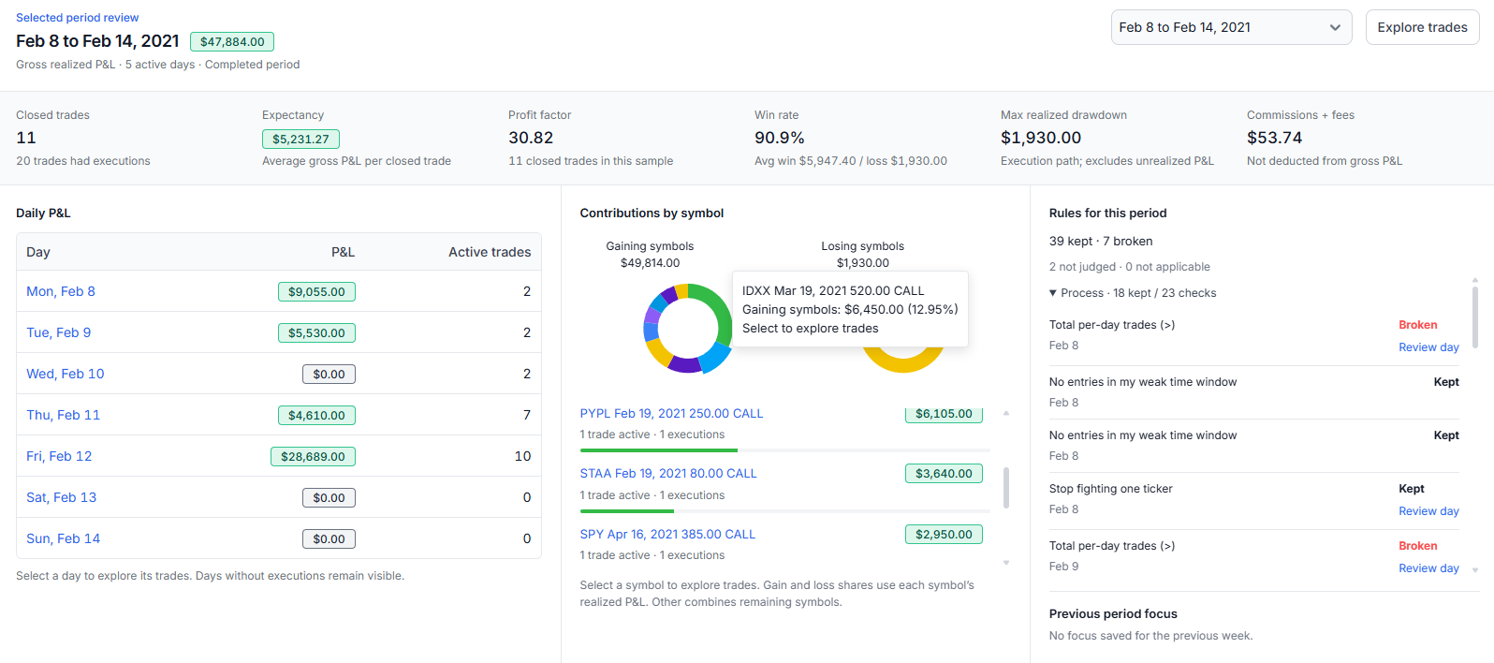The height and width of the screenshot is (663, 1494).
Task: Click the $47,884.00 gross P&L badge
Action: [x=232, y=42]
